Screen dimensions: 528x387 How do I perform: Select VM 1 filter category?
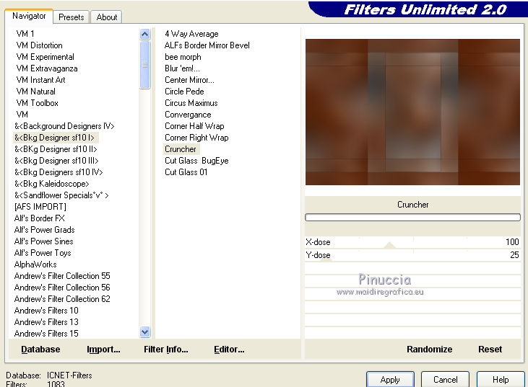point(25,34)
